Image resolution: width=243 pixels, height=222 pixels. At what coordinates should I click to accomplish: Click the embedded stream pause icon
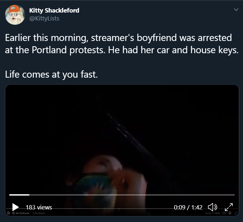pyautogui.click(x=9, y=213)
